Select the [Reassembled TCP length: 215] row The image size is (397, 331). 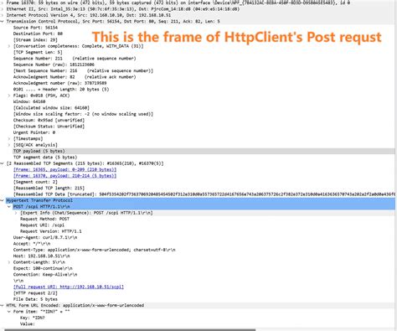49,188
